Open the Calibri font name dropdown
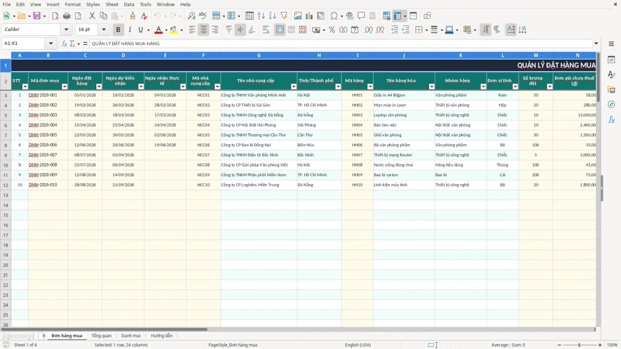 point(66,30)
